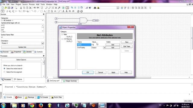This screenshot has width=193, height=108.
Task: Select the Add Wire tool
Action: point(7,11)
